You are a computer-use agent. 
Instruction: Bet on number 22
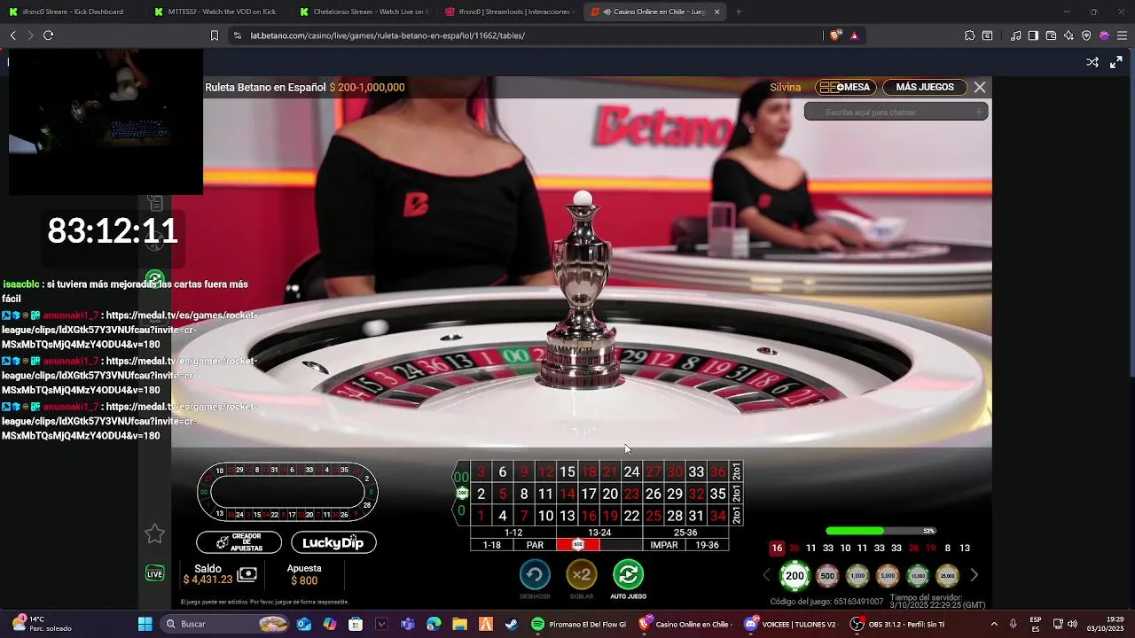(631, 516)
